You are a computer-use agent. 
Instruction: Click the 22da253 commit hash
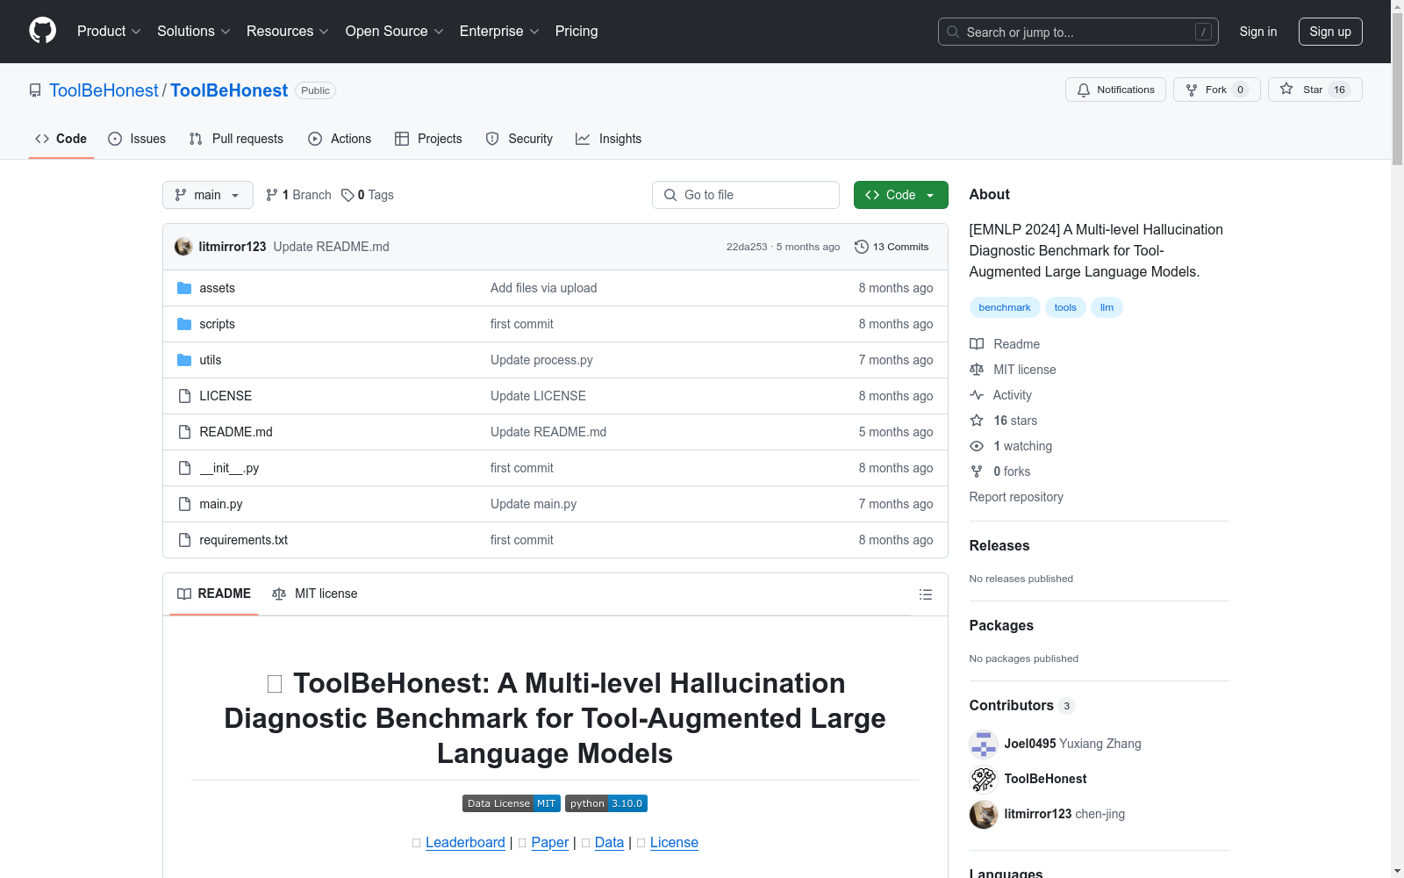tap(747, 247)
